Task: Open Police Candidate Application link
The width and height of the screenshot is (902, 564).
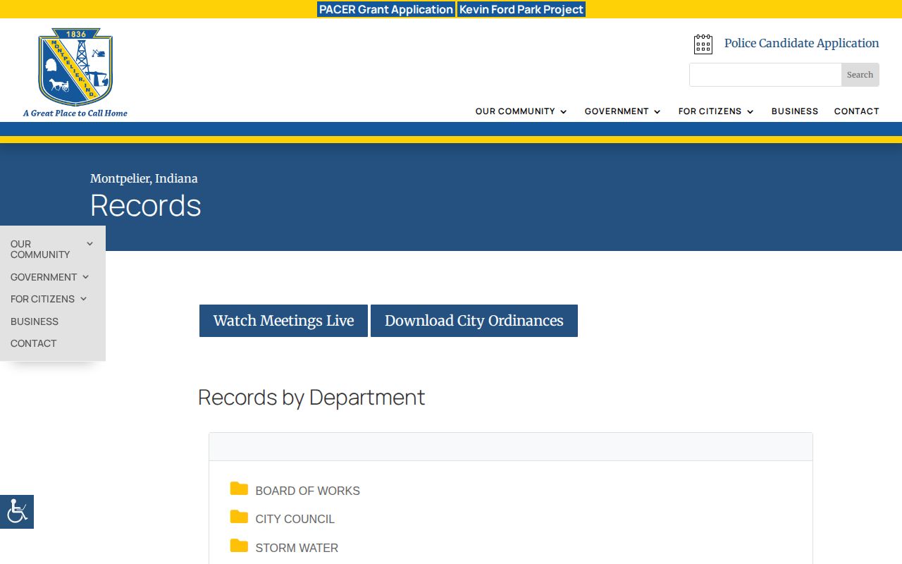Action: [801, 43]
